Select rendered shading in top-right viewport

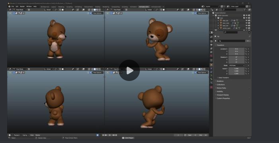tap(204, 10)
